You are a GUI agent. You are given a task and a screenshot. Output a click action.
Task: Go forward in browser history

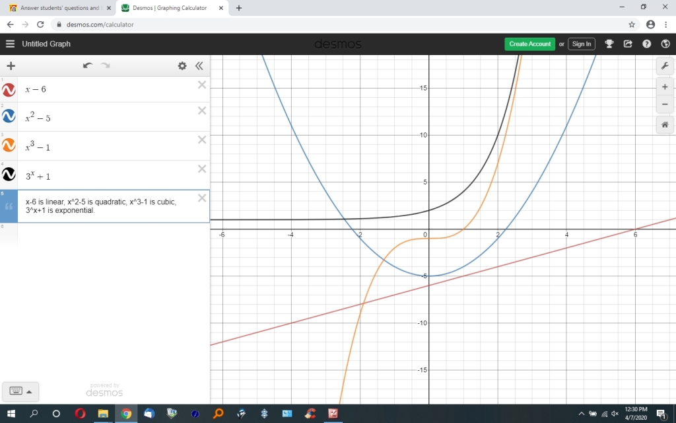point(26,24)
